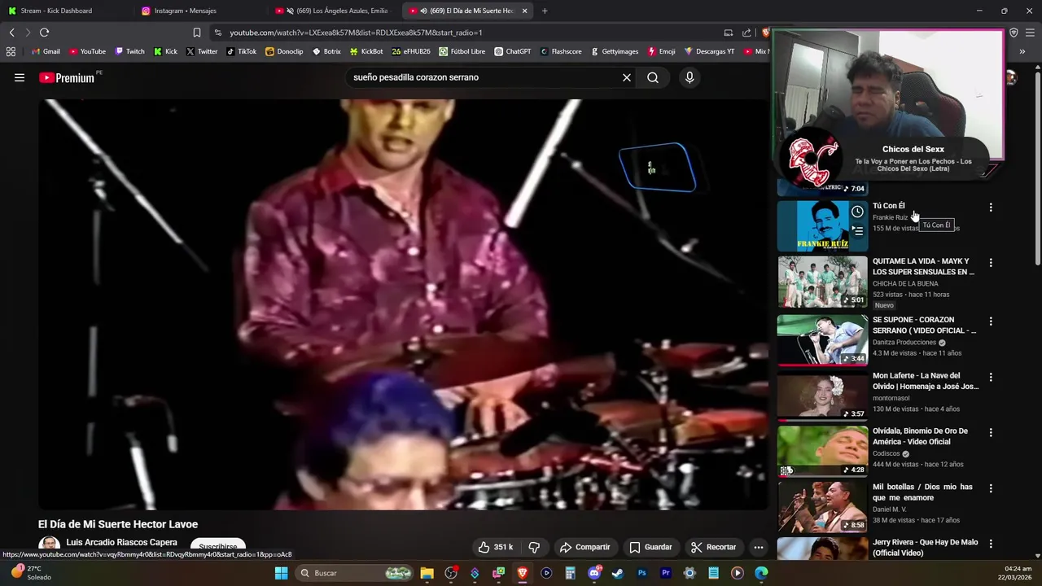Unmute the Los Ángeles Azules tab

tap(290, 11)
